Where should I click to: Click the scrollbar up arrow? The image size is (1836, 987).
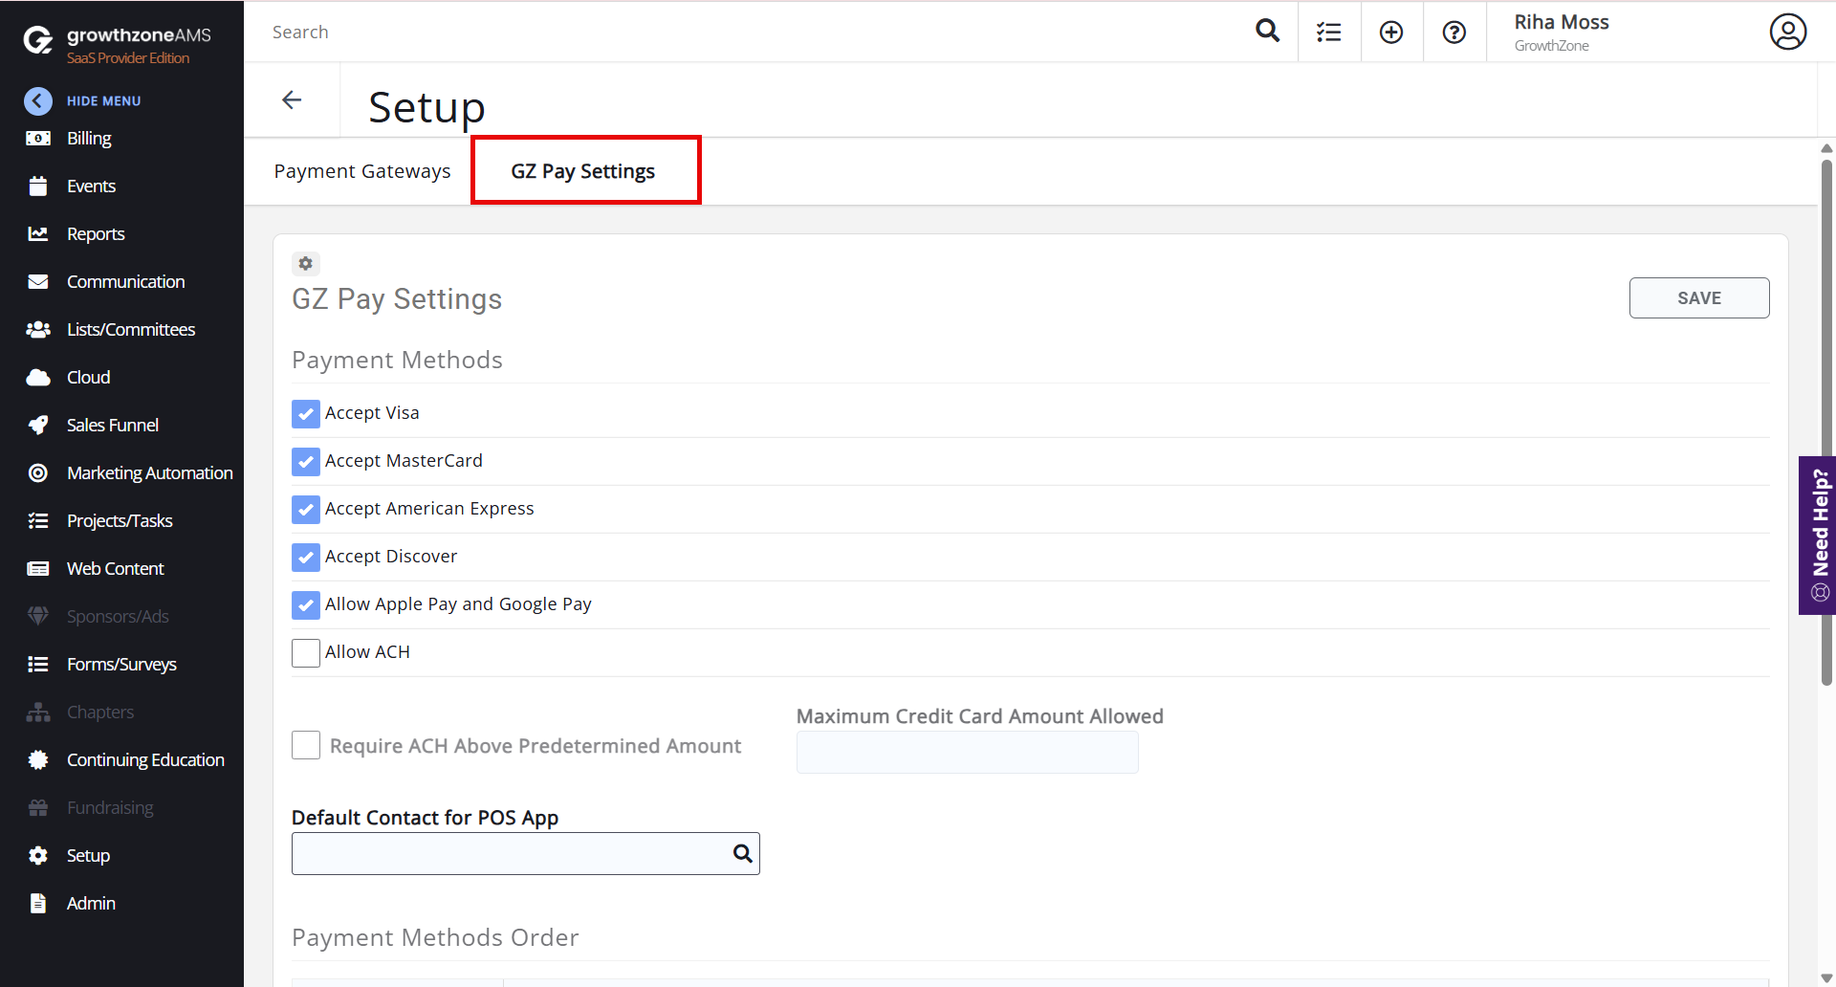pos(1826,148)
